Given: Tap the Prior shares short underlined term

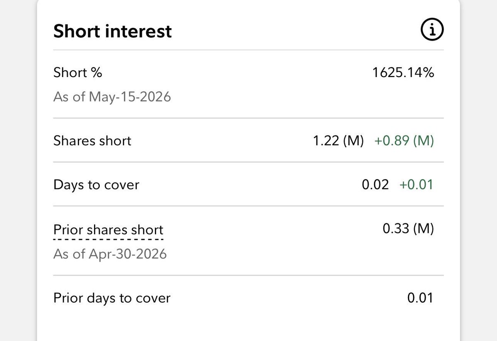Looking at the screenshot, I should (x=109, y=230).
